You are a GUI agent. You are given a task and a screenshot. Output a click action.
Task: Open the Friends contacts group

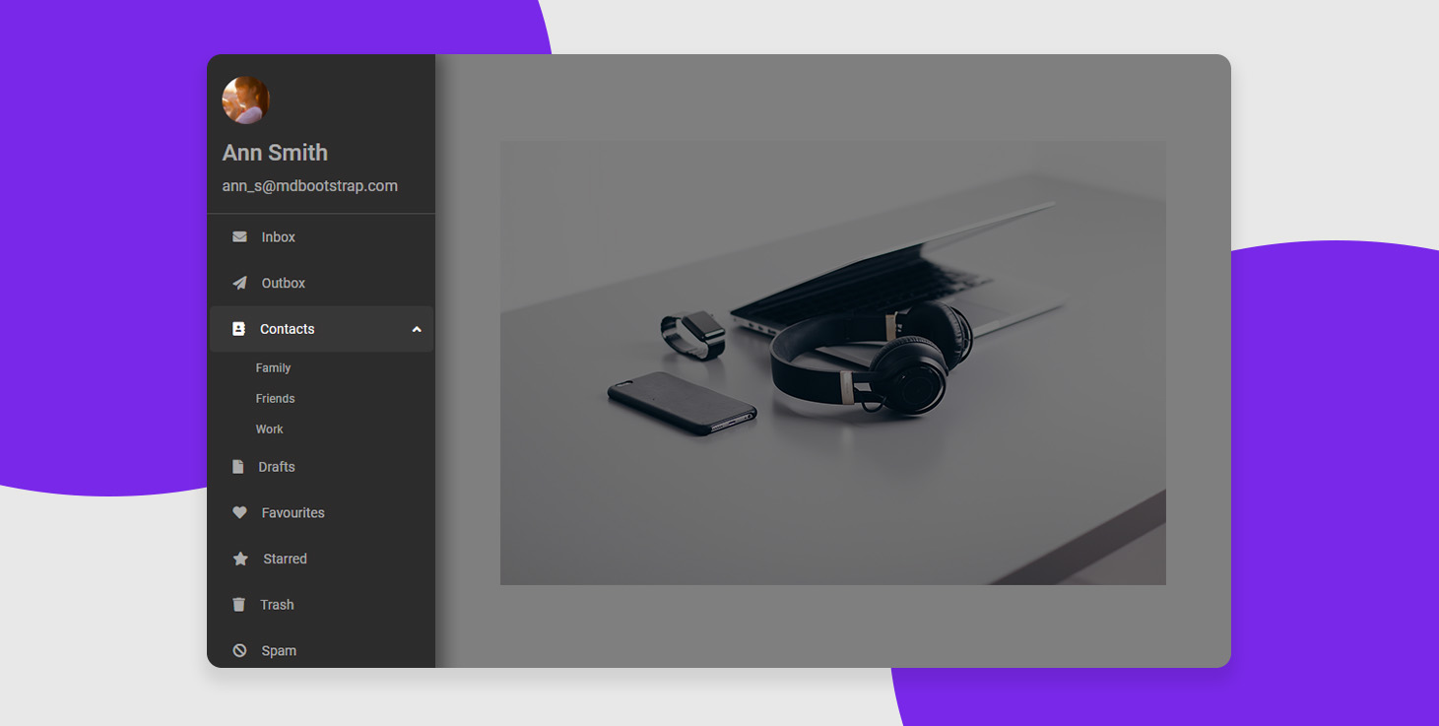[275, 399]
